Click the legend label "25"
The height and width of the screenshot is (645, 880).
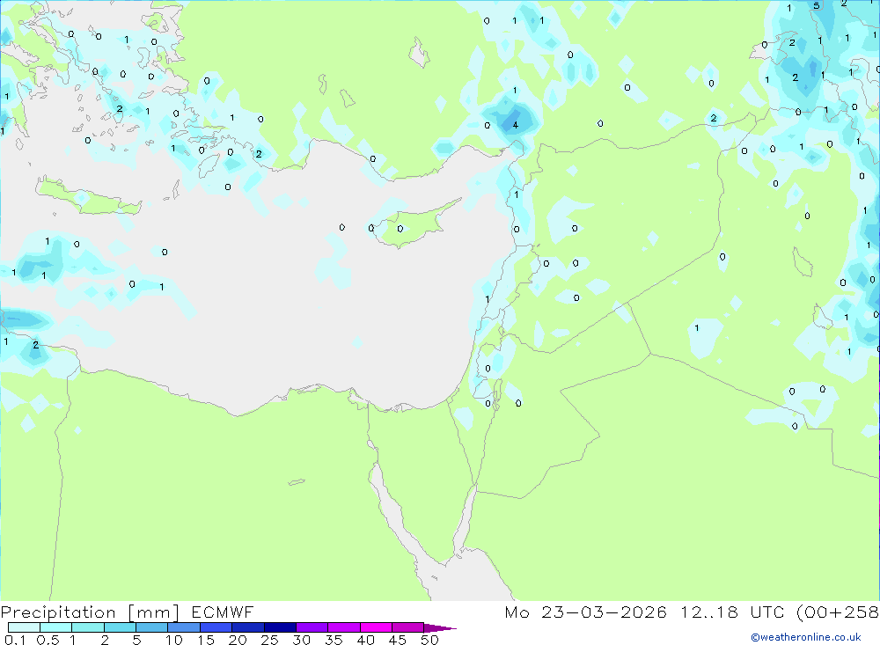click(x=270, y=640)
